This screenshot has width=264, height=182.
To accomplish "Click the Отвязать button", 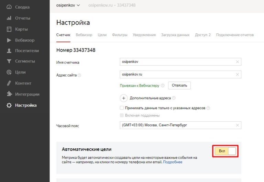I will click(x=179, y=86).
